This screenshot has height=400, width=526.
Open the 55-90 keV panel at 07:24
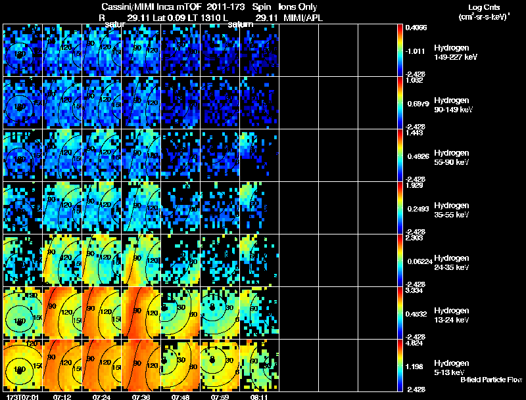102,156
